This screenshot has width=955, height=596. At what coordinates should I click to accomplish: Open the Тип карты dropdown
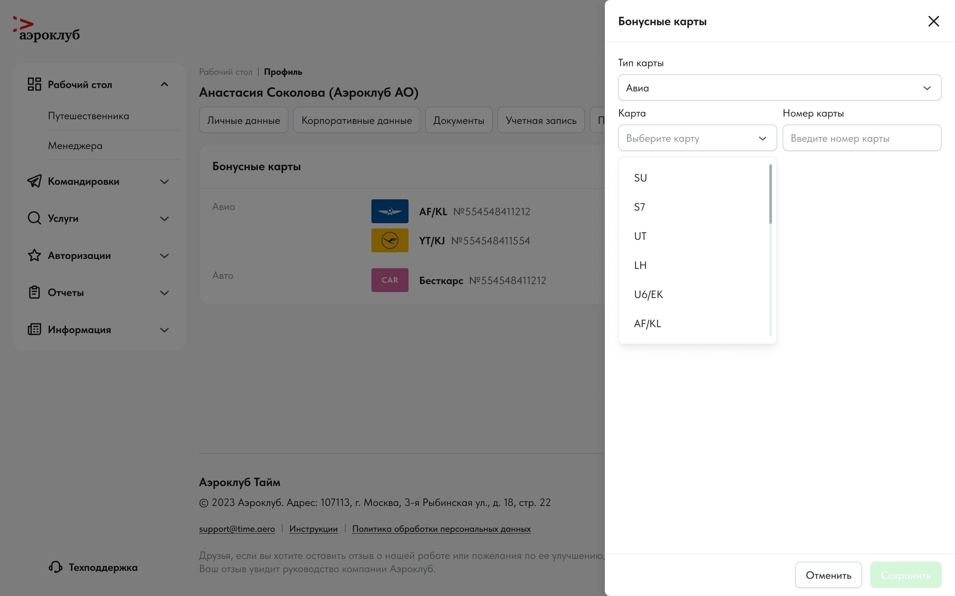(779, 87)
